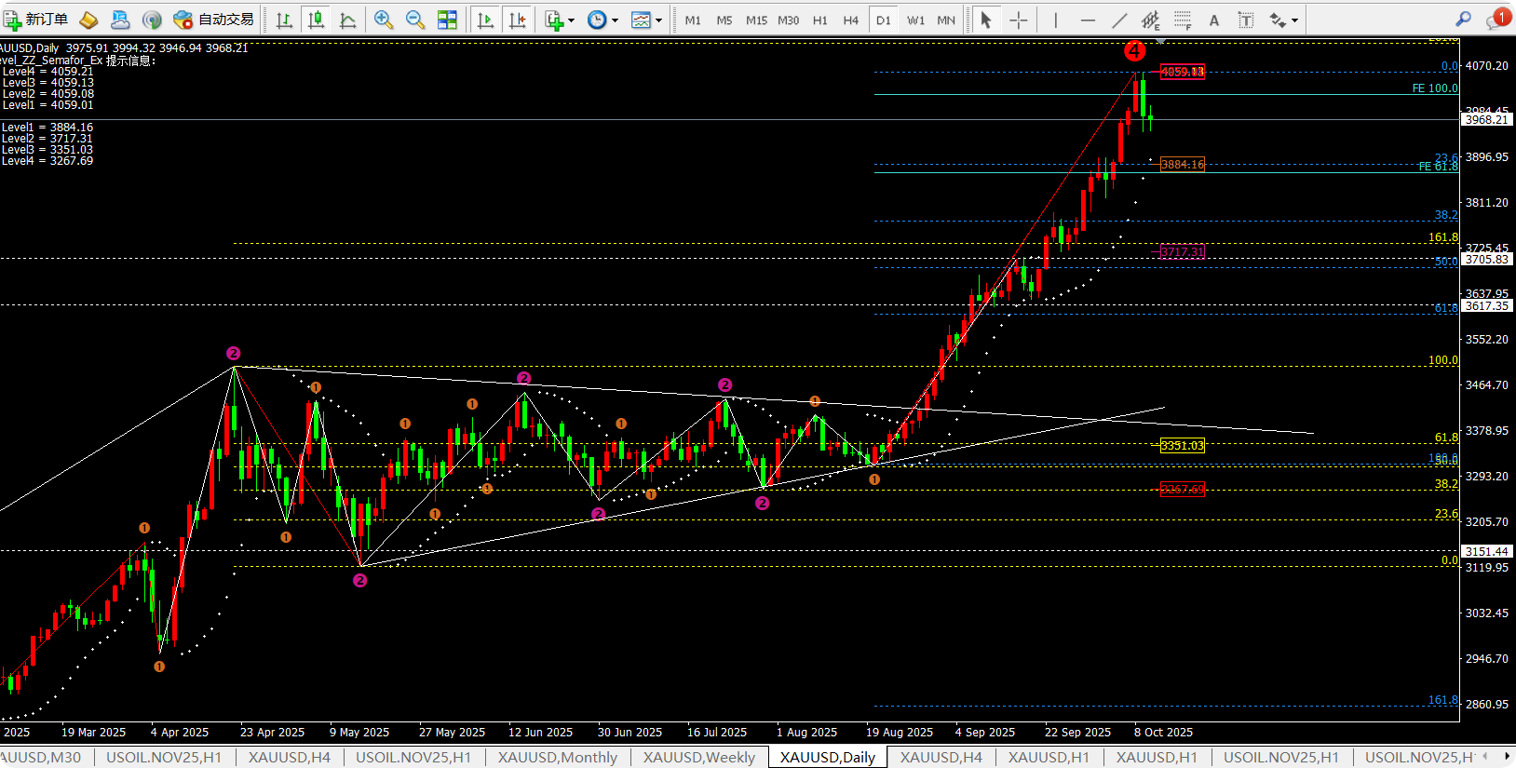Viewport: 1516px width, 768px height.
Task: Select the MN monthly timeframe
Action: 946,20
